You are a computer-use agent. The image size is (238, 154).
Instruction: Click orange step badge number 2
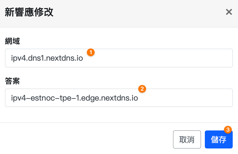click(142, 89)
